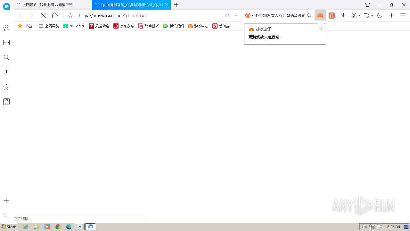Image resolution: width=410 pixels, height=231 pixels.
Task: Open the Sogou search engine dropdown
Action: pyautogui.click(x=249, y=15)
